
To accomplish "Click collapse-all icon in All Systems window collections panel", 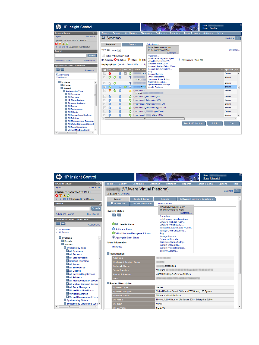I will (x=62, y=69).
